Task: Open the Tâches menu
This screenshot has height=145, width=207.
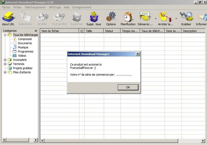Action: (x=6, y=7)
